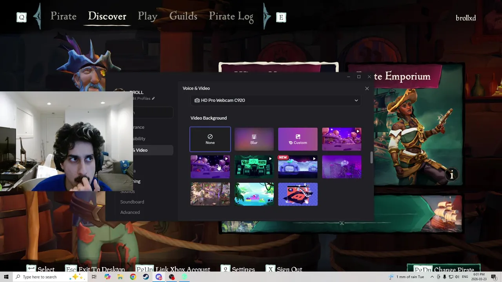Viewport: 502px width, 282px height.
Task: Select the None video background option
Action: pos(210,139)
